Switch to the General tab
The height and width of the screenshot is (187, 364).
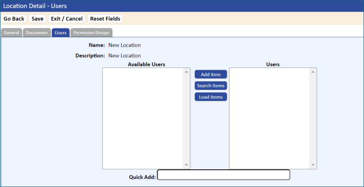click(12, 32)
